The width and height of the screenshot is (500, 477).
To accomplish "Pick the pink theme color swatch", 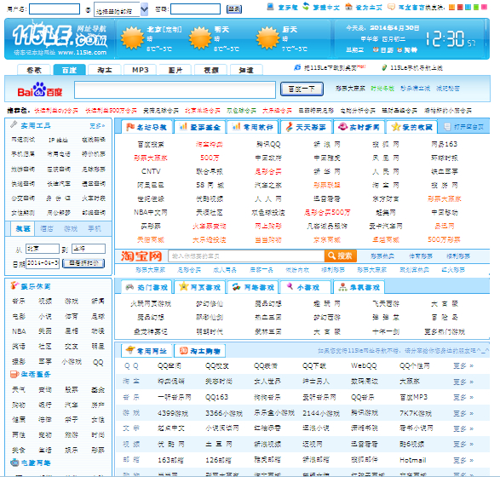I will coord(484,7).
